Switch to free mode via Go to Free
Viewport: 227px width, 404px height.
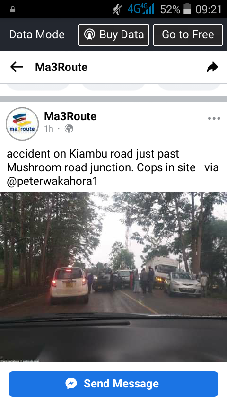click(188, 35)
